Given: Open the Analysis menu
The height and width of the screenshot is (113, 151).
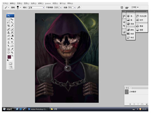Looking at the screenshot, I should coord(48,3).
